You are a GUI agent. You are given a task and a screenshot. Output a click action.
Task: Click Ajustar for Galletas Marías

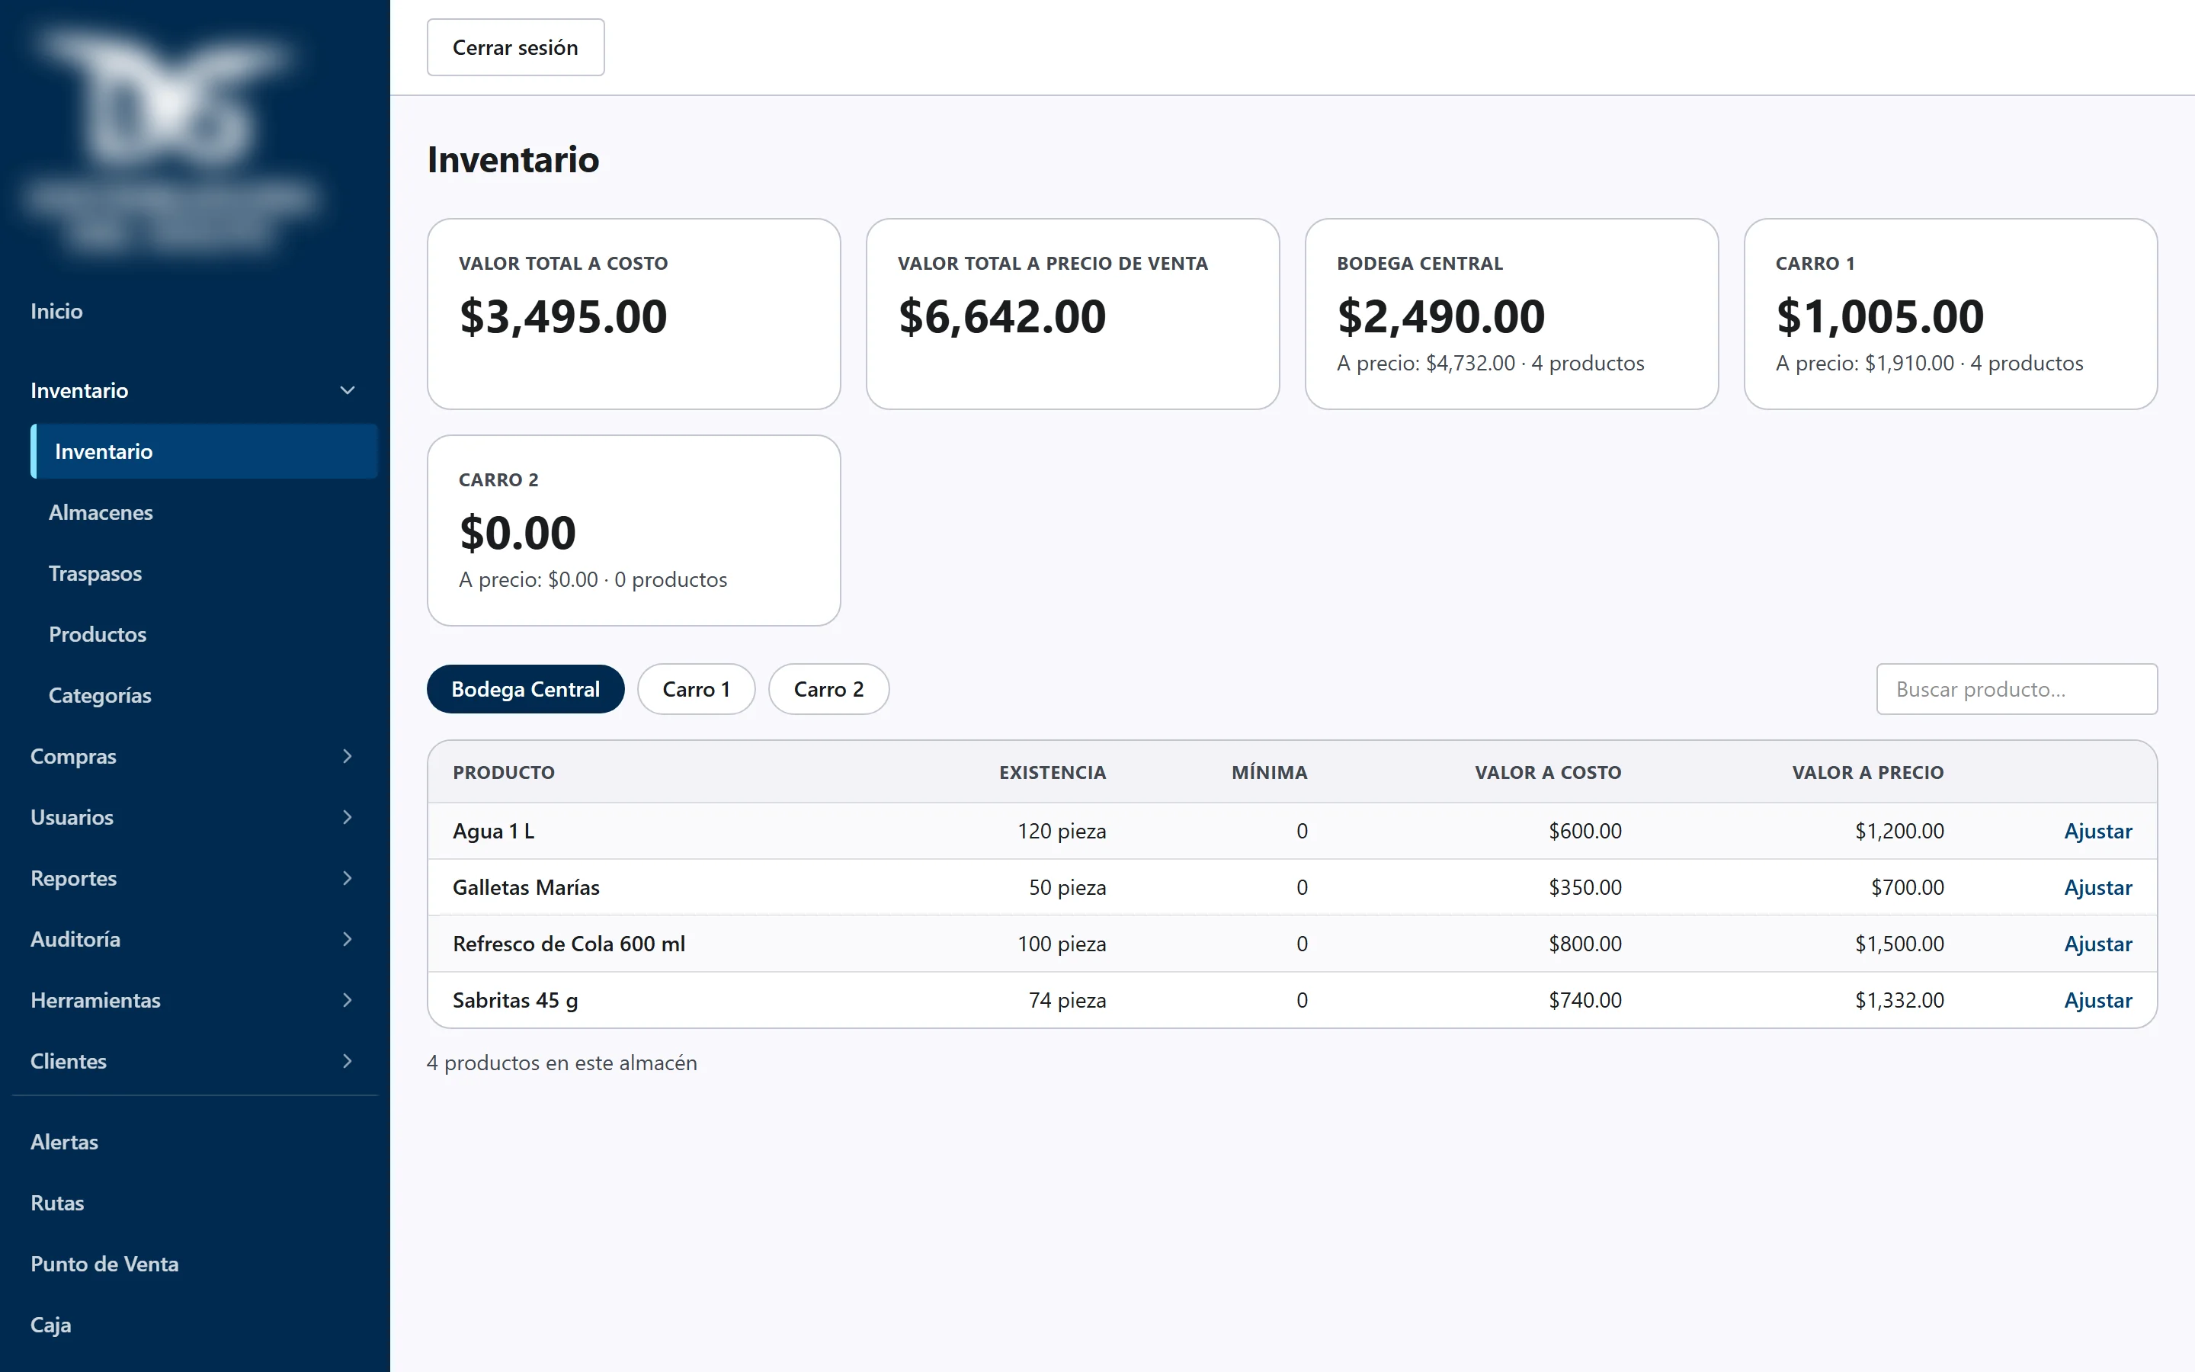point(2098,886)
